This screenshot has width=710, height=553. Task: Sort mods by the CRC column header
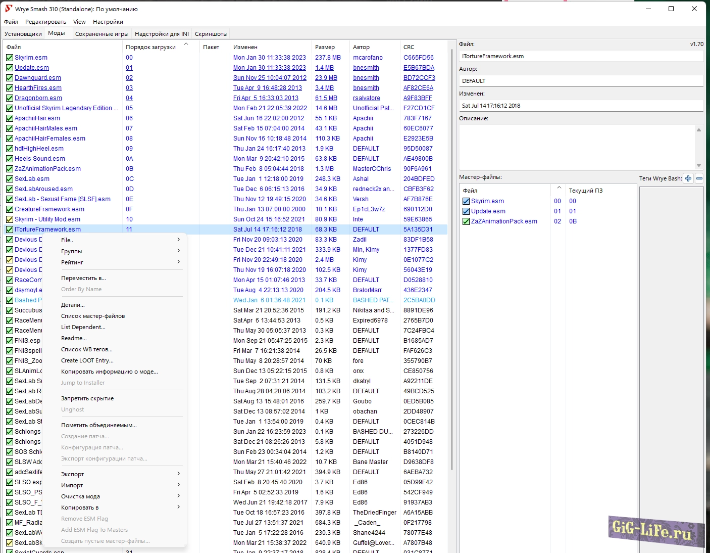point(409,47)
